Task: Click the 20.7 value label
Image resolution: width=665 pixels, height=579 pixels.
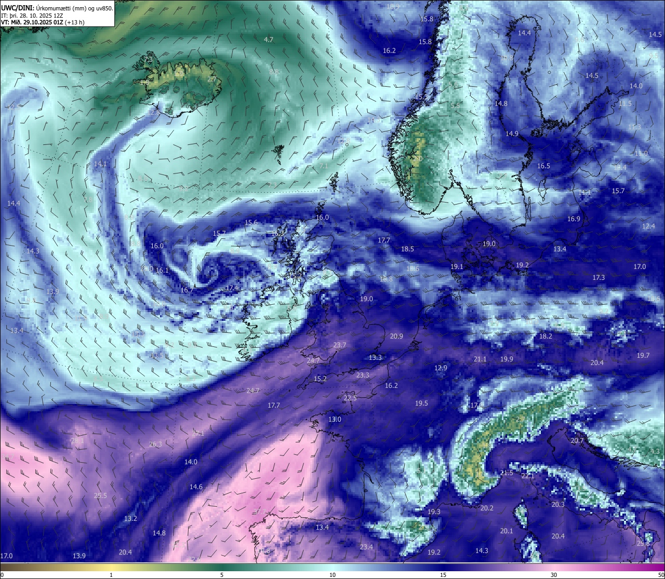Action: [577, 441]
